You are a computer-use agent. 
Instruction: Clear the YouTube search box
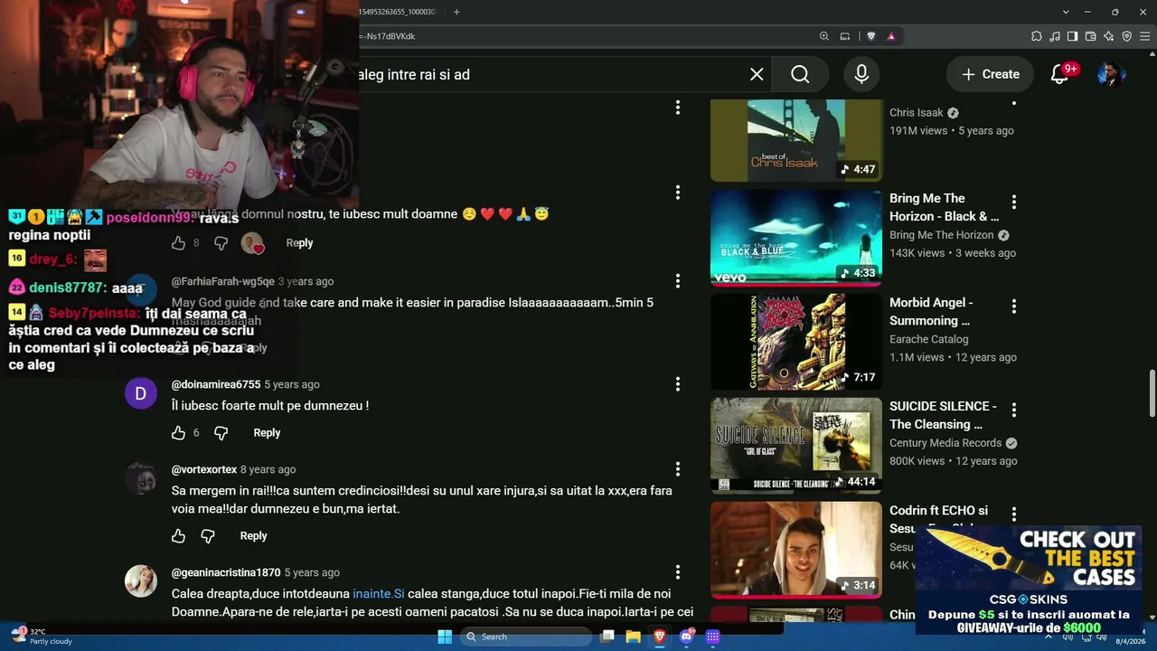pyautogui.click(x=757, y=74)
